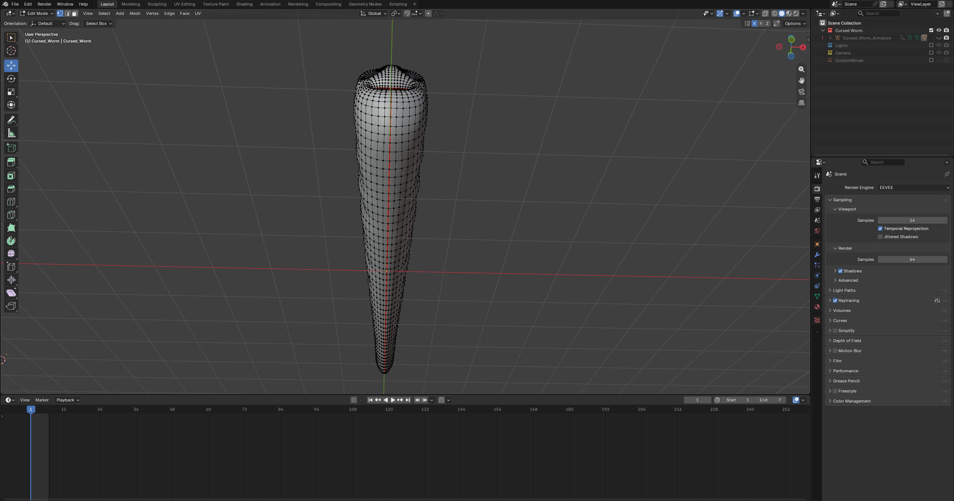Switch to the UV Editing workspace tab
This screenshot has height=501, width=954.
tap(184, 4)
